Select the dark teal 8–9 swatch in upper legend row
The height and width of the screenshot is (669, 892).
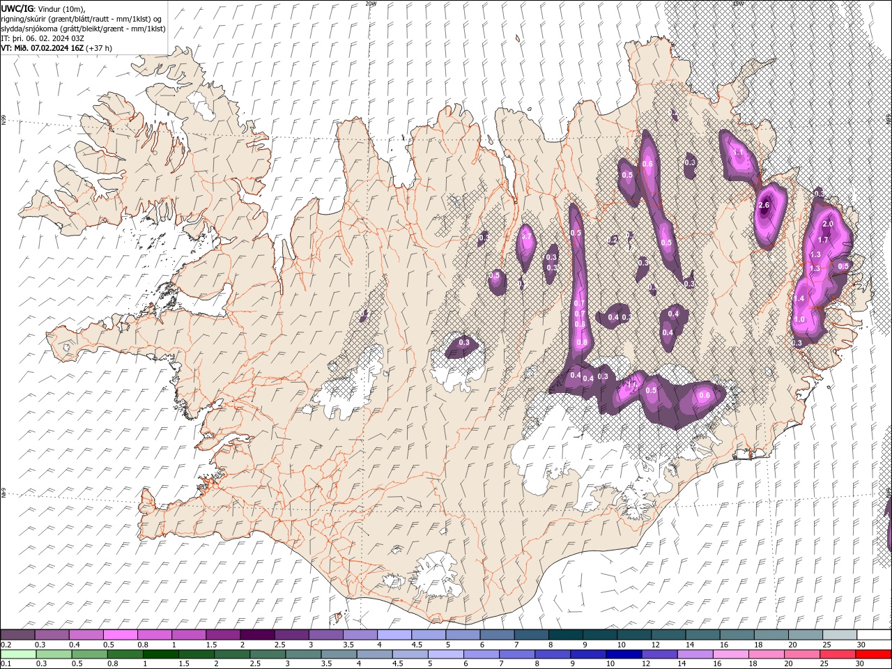pyautogui.click(x=565, y=635)
